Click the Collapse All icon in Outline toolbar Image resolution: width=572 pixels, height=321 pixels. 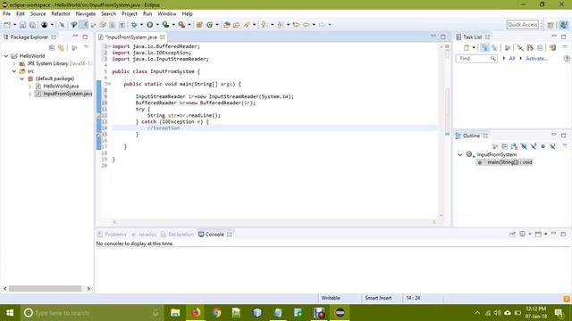coord(505,146)
